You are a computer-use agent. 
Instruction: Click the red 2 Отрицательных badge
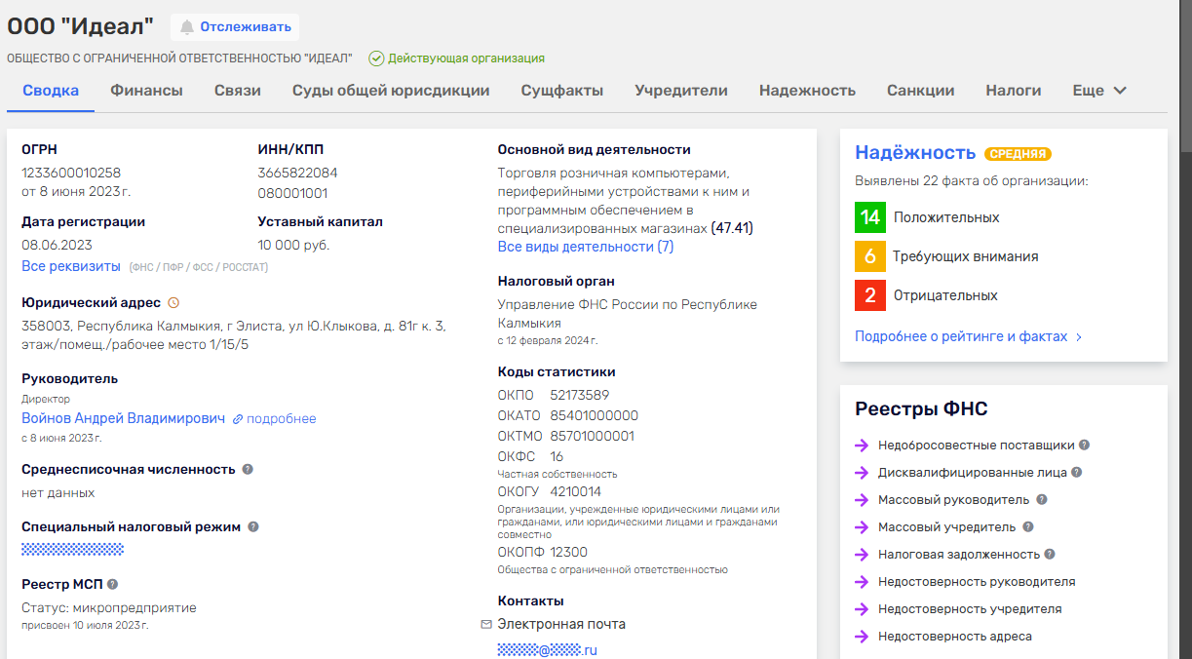click(870, 295)
